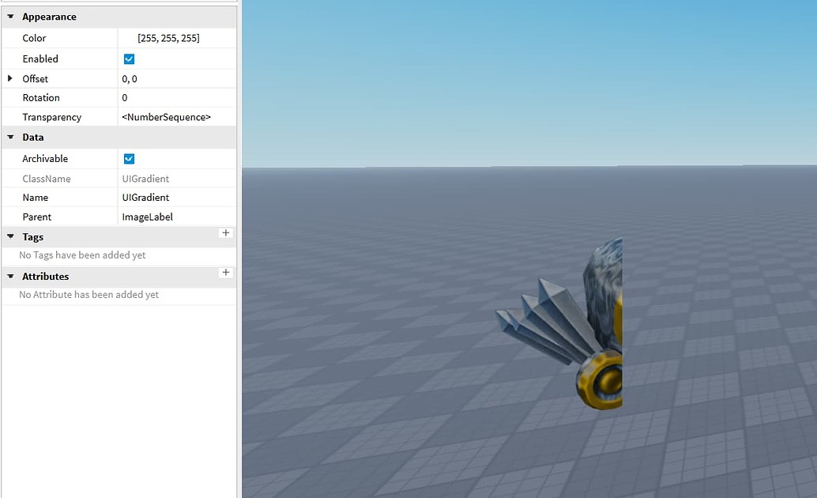Click the Tags section collapse arrow
Screen dimensions: 817x498
point(9,236)
